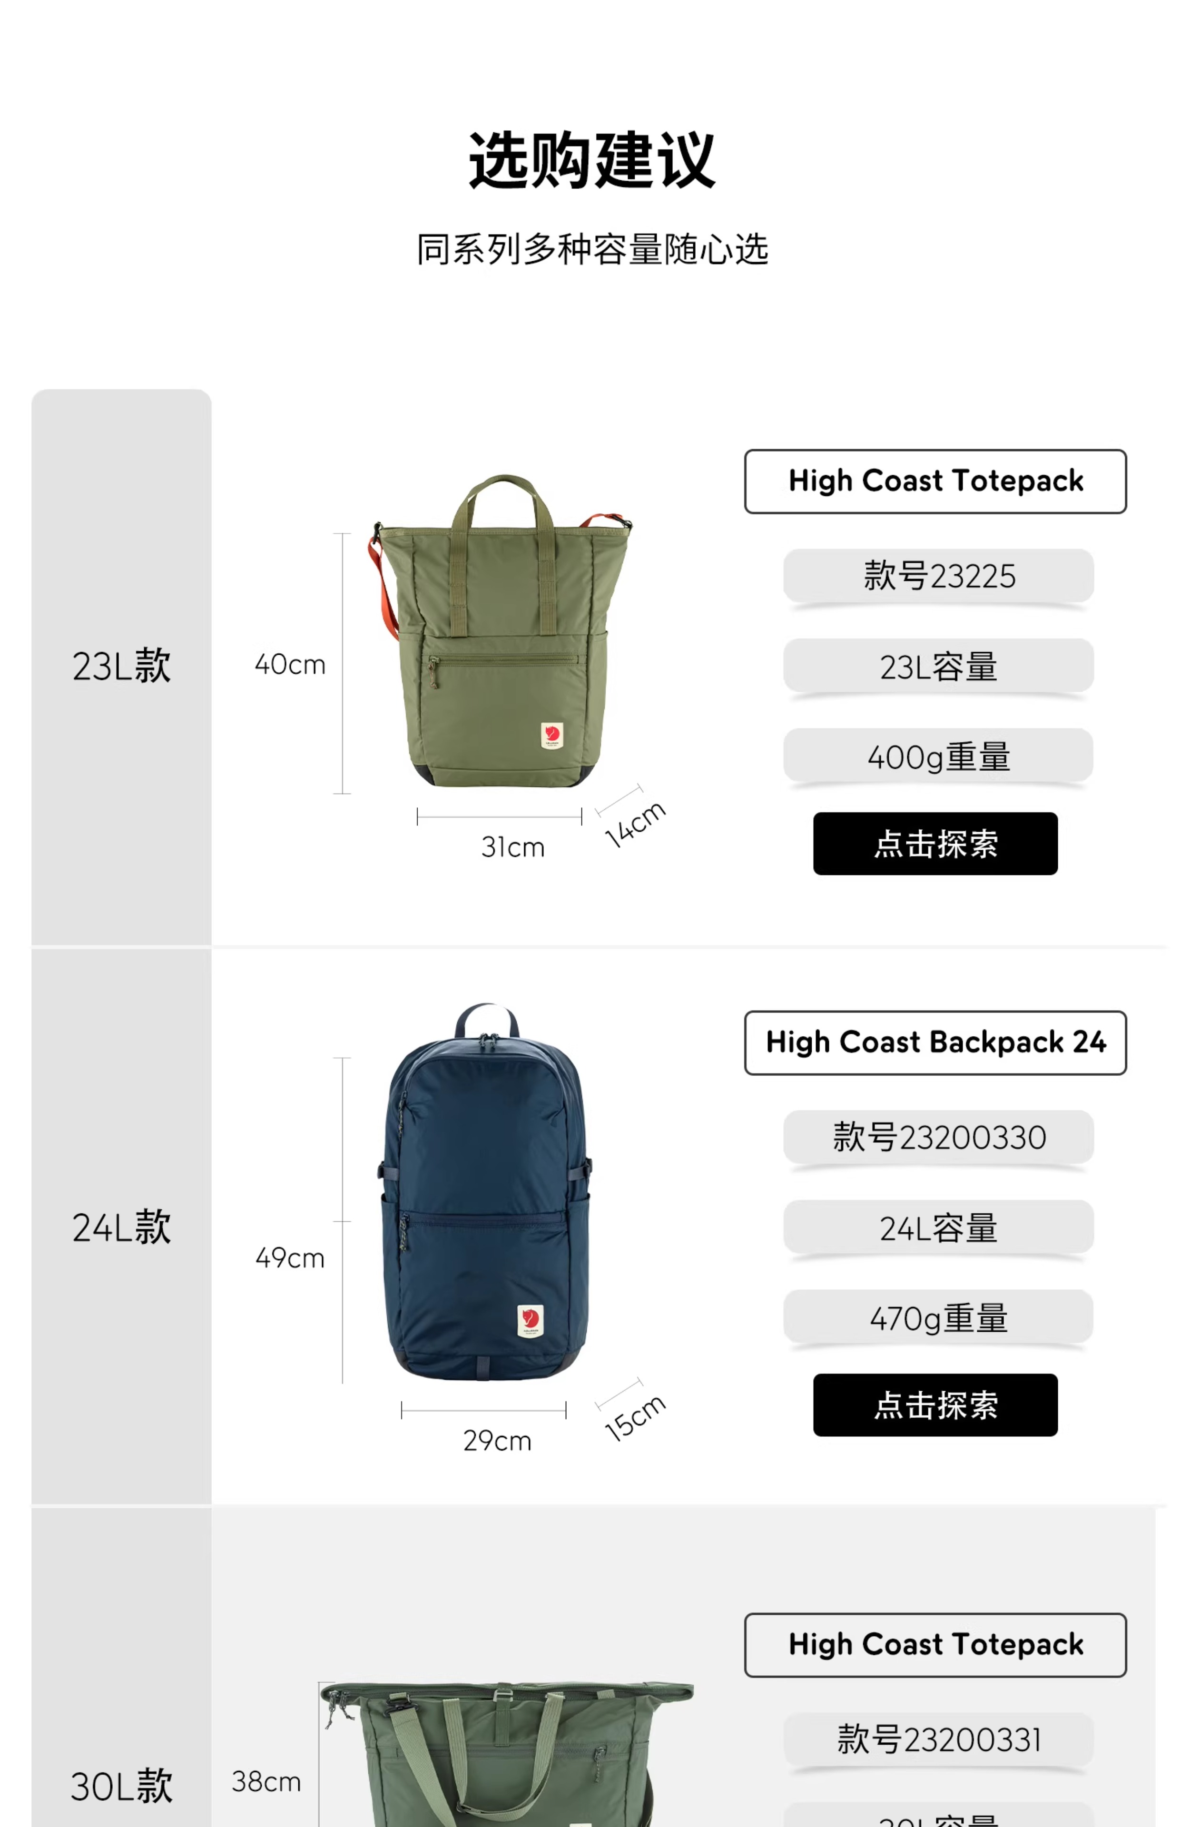1180x1827 pixels.
Task: Click the Totepack title above 款号23200331
Action: (x=935, y=1645)
